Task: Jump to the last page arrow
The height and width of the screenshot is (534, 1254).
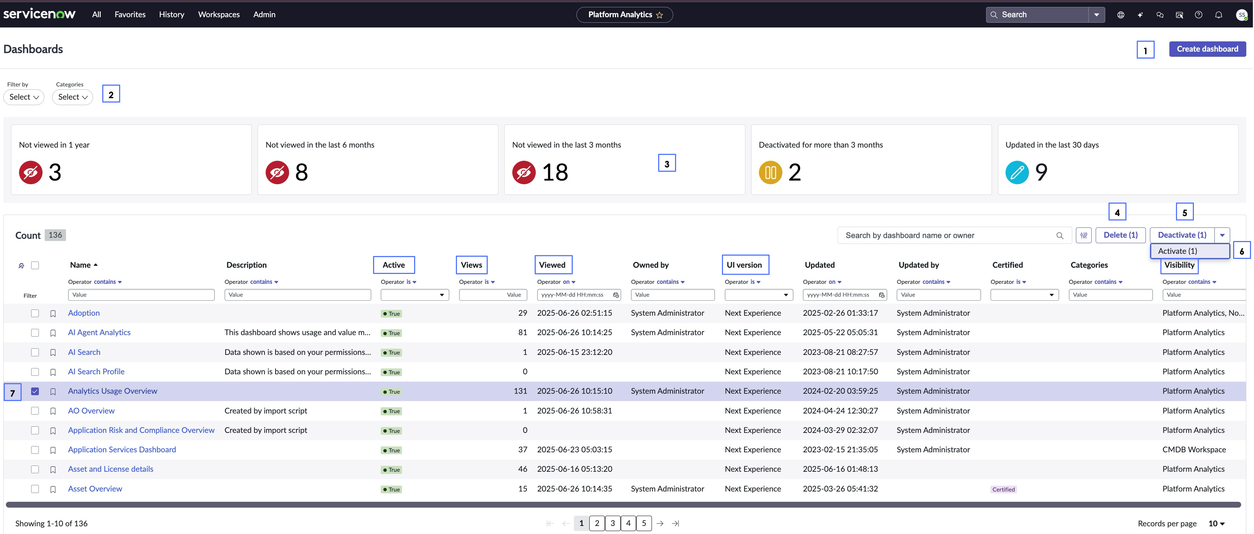Action: [675, 524]
